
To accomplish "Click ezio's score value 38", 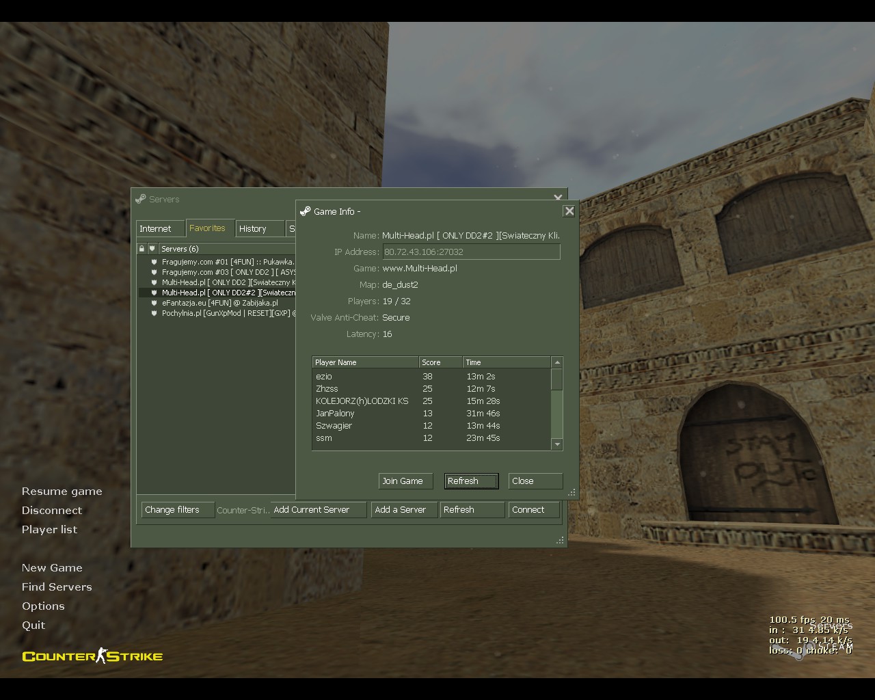I will [x=427, y=377].
